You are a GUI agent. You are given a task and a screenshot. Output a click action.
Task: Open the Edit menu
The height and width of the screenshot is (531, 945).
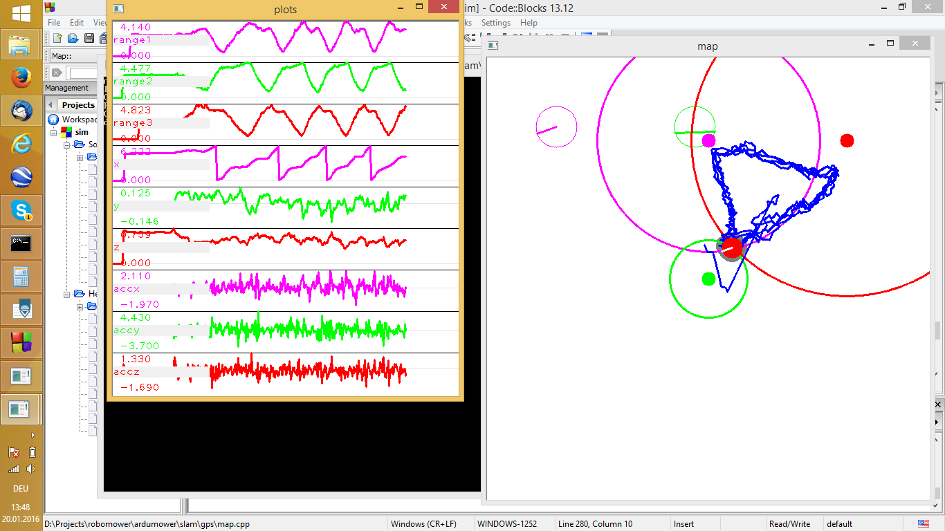click(x=77, y=23)
